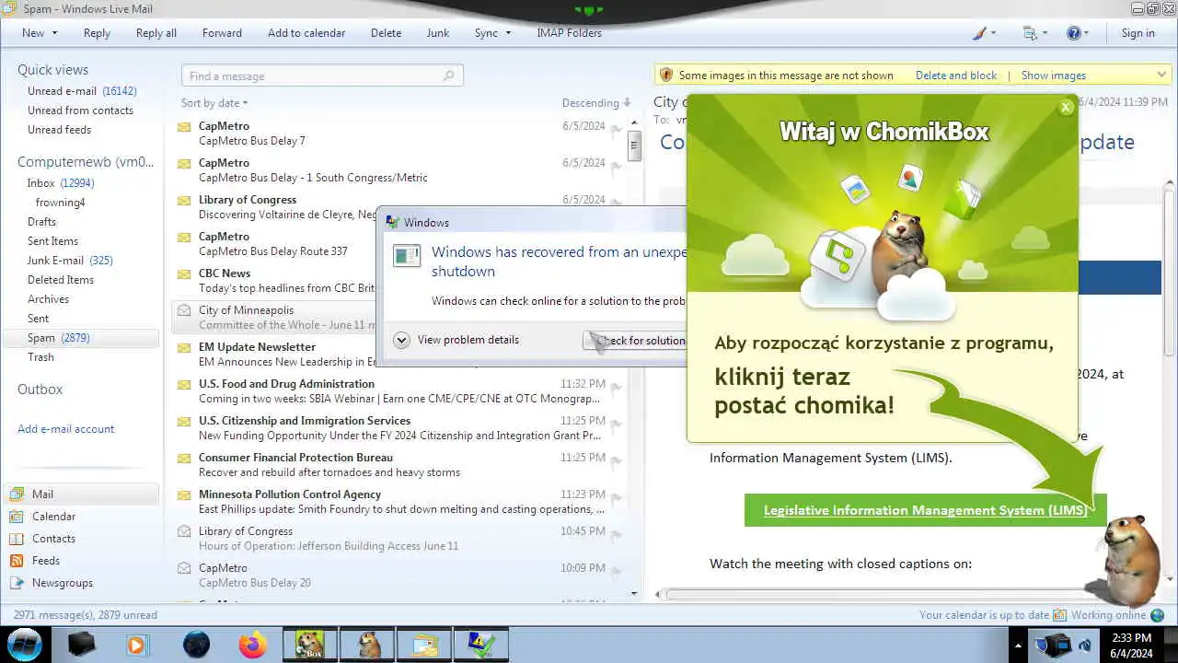Open the Help icon dropdown arrow
Viewport: 1178px width, 663px height.
[x=1086, y=33]
